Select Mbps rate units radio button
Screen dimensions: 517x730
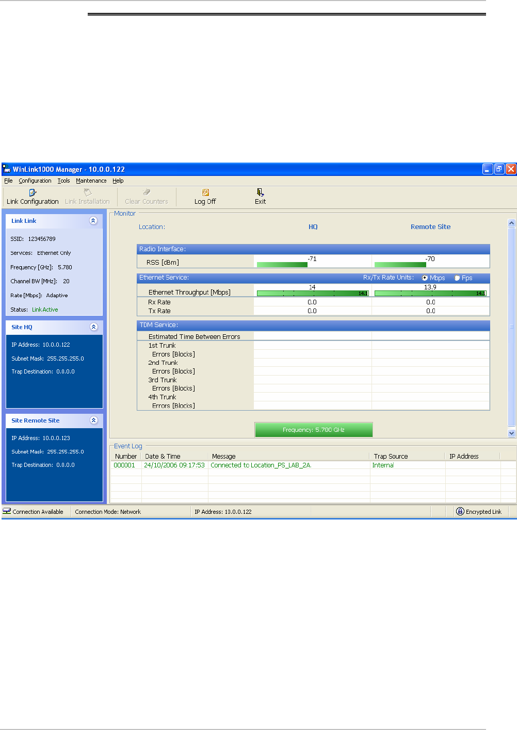click(425, 278)
